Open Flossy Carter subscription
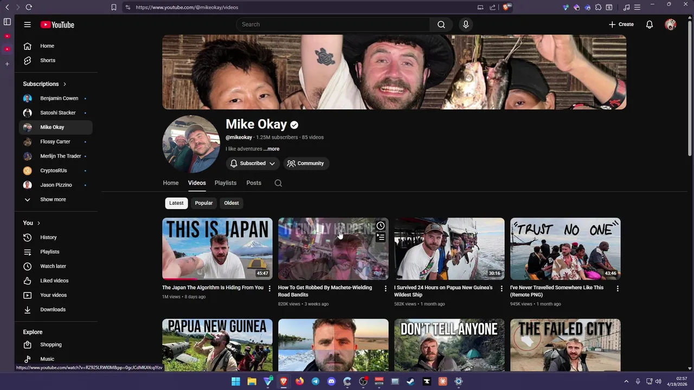Viewport: 694px width, 390px height. (56, 141)
